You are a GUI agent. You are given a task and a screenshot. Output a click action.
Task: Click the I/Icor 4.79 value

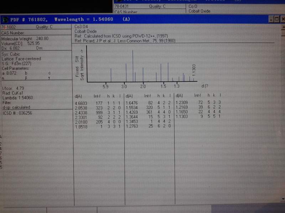[13, 88]
